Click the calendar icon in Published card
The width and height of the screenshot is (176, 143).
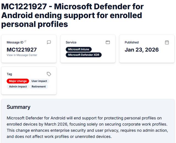pyautogui.click(x=167, y=42)
